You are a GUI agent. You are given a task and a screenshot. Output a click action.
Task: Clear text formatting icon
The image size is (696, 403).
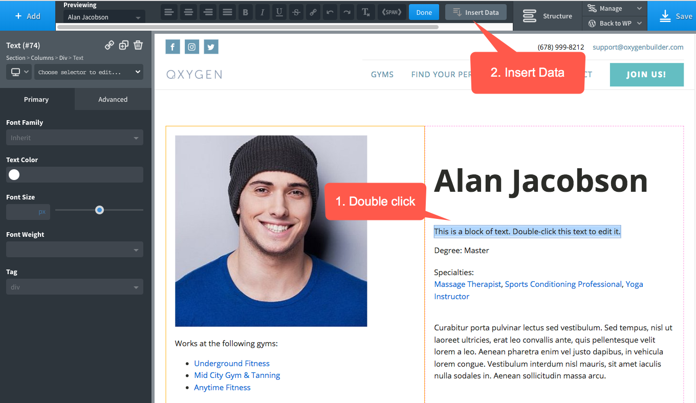(x=365, y=12)
